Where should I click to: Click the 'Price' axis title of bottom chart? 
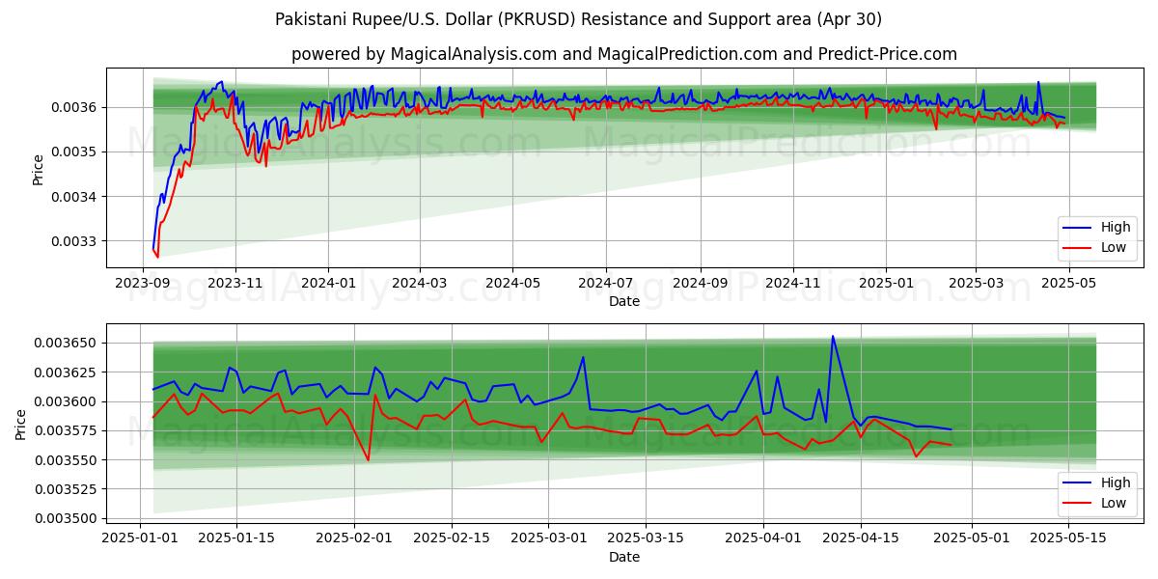click(21, 425)
